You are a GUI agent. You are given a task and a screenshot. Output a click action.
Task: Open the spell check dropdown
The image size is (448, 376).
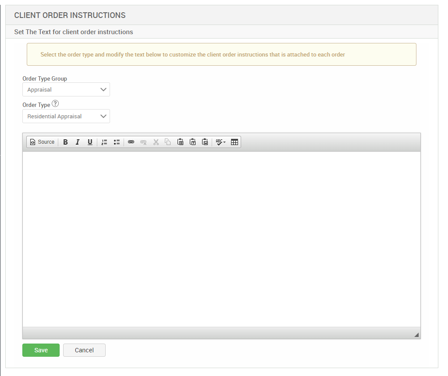pyautogui.click(x=220, y=142)
